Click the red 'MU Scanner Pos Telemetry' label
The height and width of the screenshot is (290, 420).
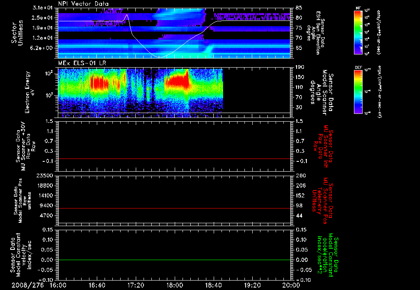coord(322,201)
